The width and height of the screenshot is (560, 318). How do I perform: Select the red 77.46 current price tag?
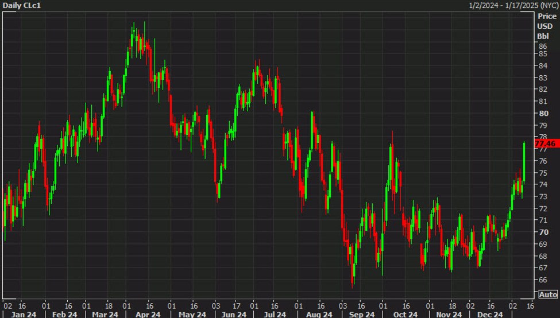(x=544, y=144)
